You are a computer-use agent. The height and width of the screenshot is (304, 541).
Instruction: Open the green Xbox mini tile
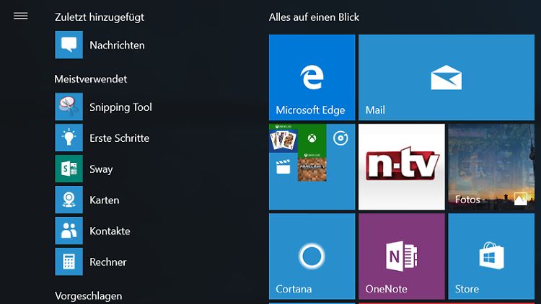312,138
